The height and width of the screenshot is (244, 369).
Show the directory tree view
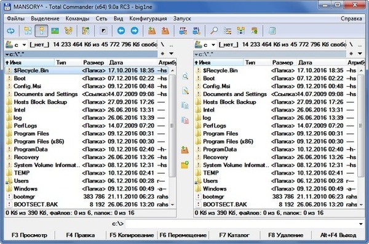[68, 31]
